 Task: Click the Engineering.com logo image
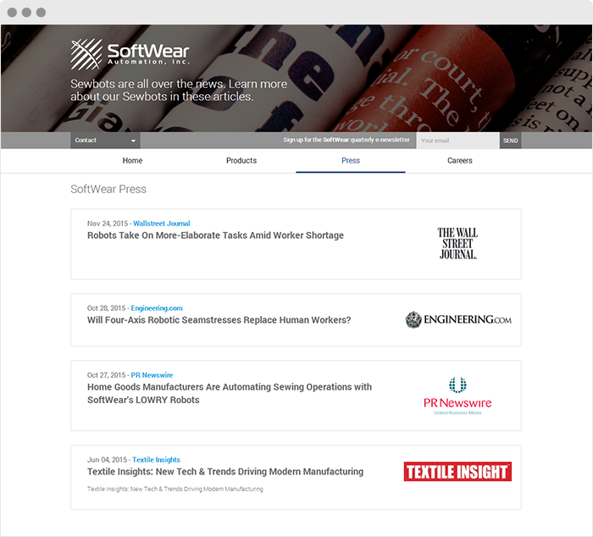tap(458, 319)
